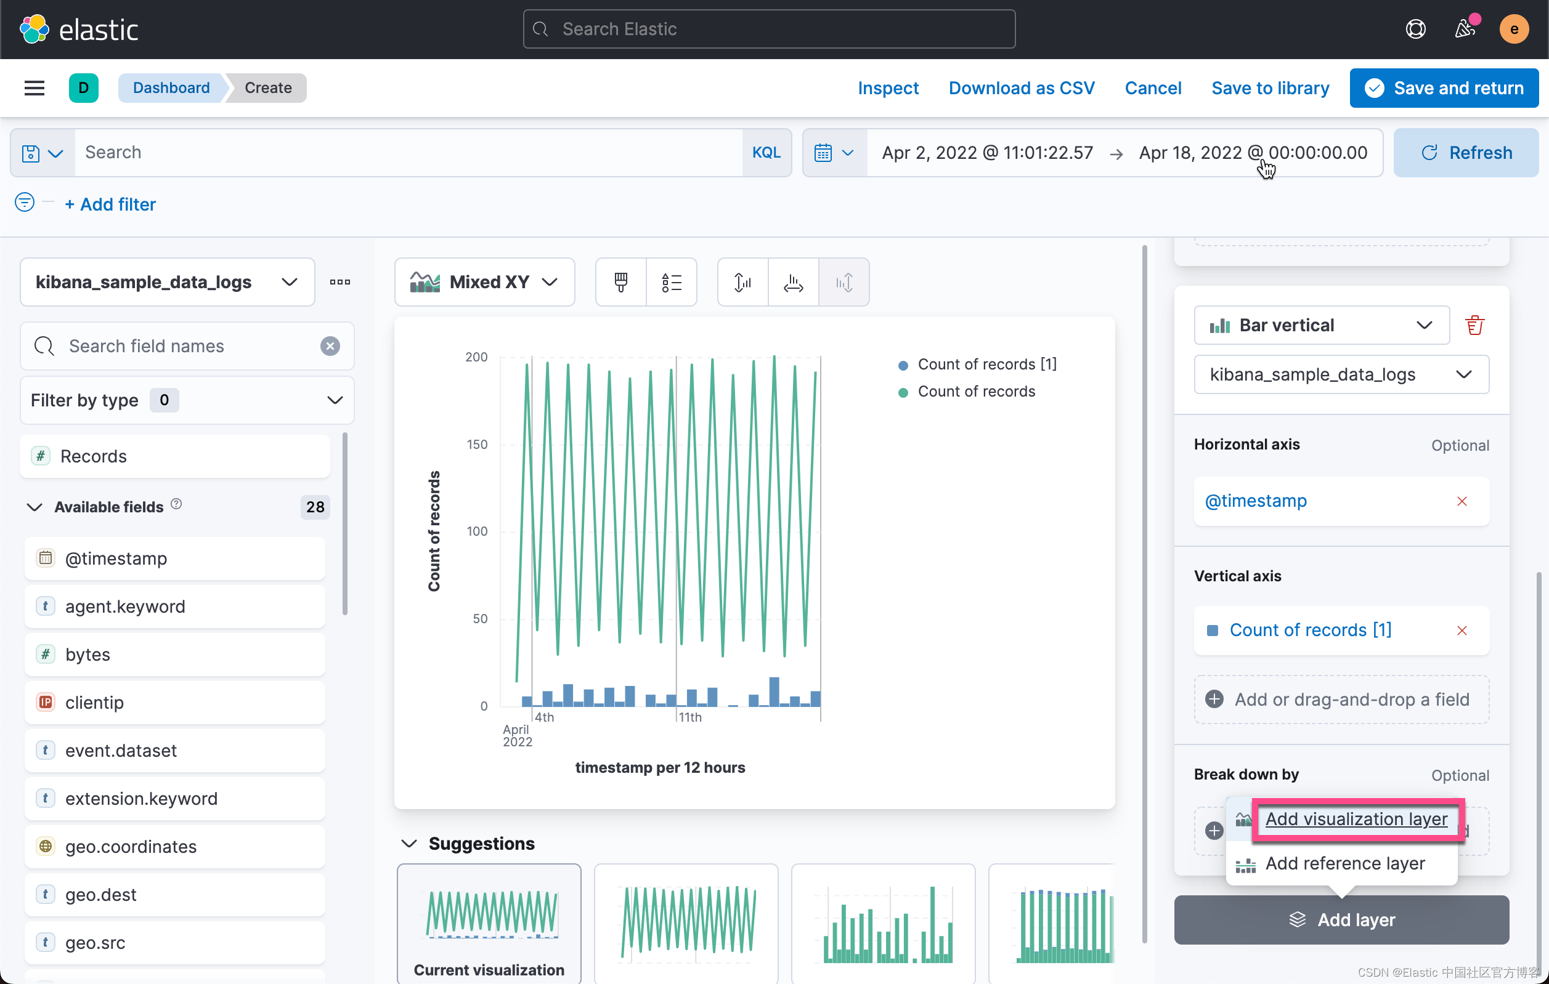1549x984 pixels.
Task: Open the Mixed XY chart type dropdown
Action: (x=484, y=282)
